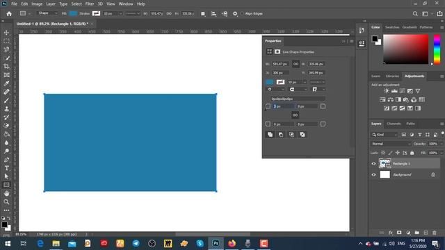Open Photoshop from the Windows taskbar
The image size is (445, 250).
(x=216, y=243)
